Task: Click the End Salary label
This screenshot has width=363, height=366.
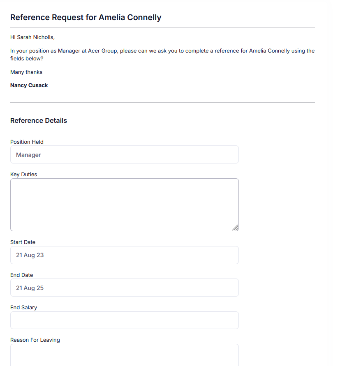Action: [23, 307]
